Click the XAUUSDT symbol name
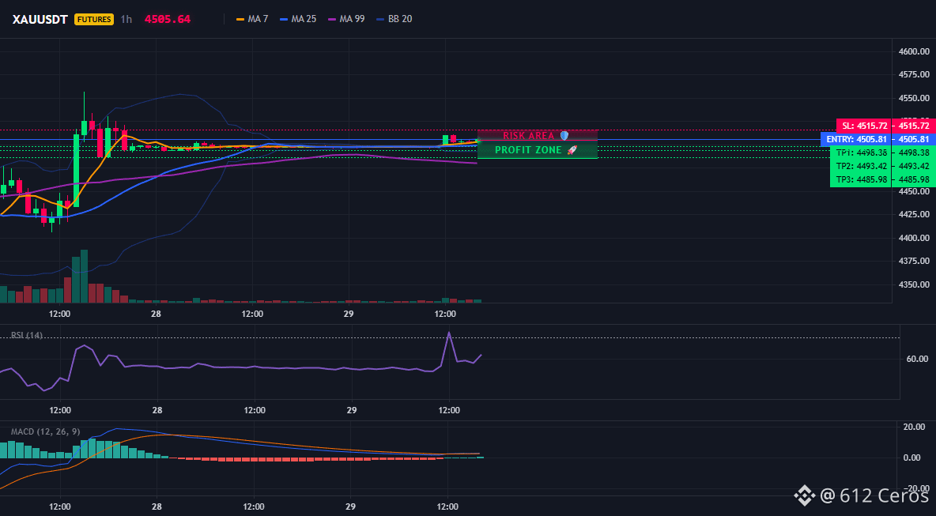 coord(40,19)
